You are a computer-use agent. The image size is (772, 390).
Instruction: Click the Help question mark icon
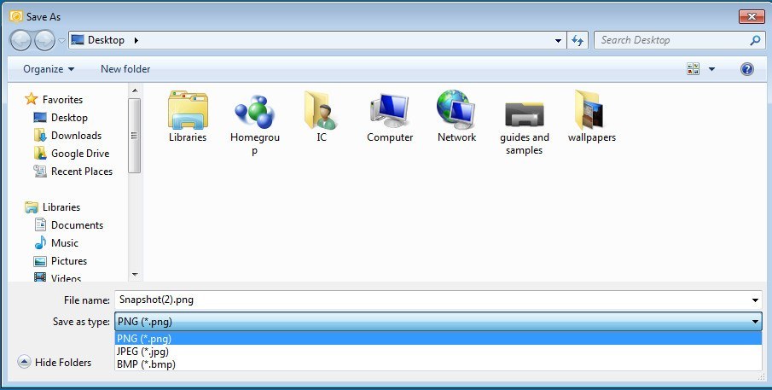(747, 69)
